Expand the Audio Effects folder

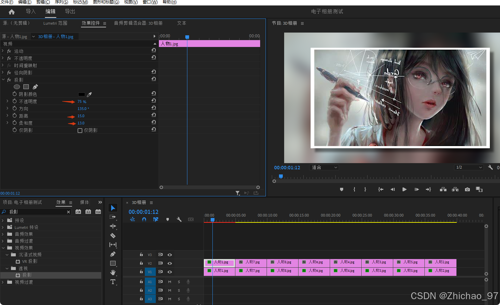(x=3, y=234)
